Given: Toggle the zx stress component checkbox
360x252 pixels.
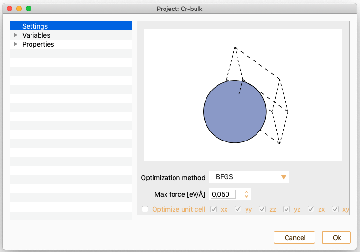Looking at the screenshot, I should (311, 209).
